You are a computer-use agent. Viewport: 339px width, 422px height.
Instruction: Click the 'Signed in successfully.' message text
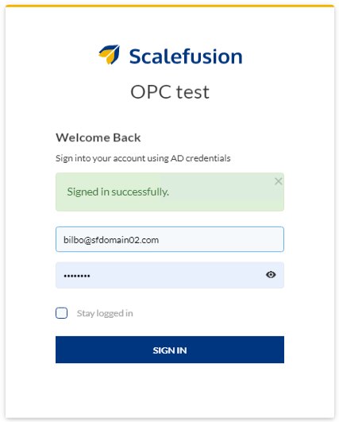pyautogui.click(x=117, y=192)
